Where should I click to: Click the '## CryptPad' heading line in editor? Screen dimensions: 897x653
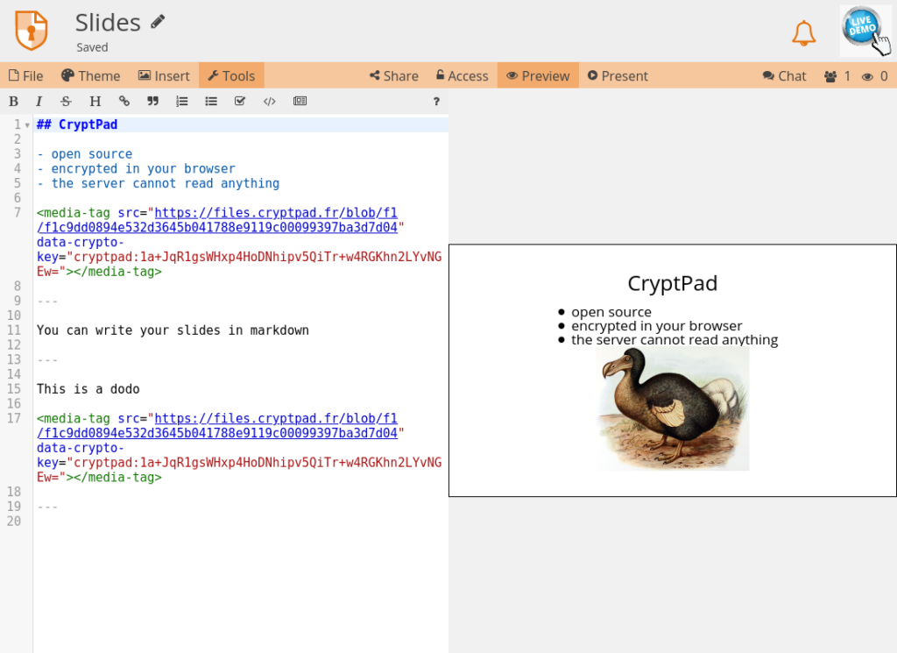(77, 124)
